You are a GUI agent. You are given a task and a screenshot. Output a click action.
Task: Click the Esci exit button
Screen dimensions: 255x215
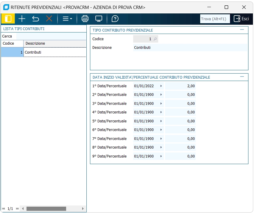click(x=241, y=19)
